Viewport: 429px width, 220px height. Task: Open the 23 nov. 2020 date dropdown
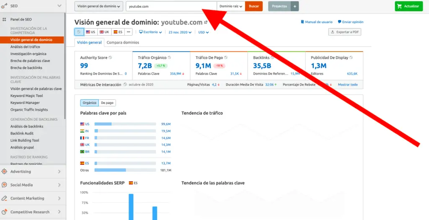180,32
